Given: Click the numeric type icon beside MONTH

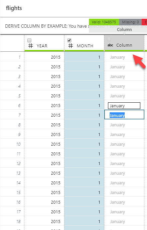Looking at the screenshot, I should [71, 46].
